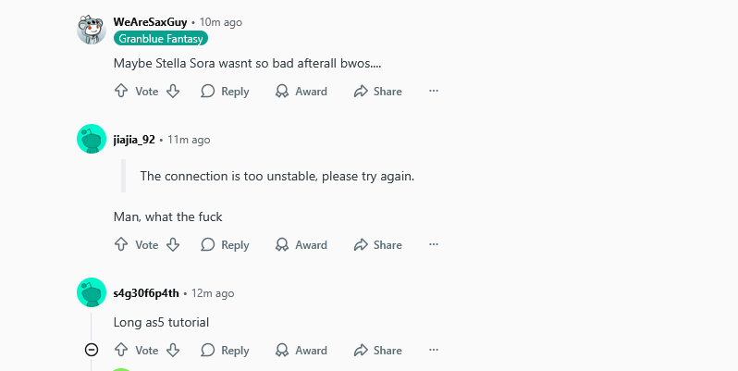
Task: Click the Granblue Fantasy user flair
Action: click(161, 39)
